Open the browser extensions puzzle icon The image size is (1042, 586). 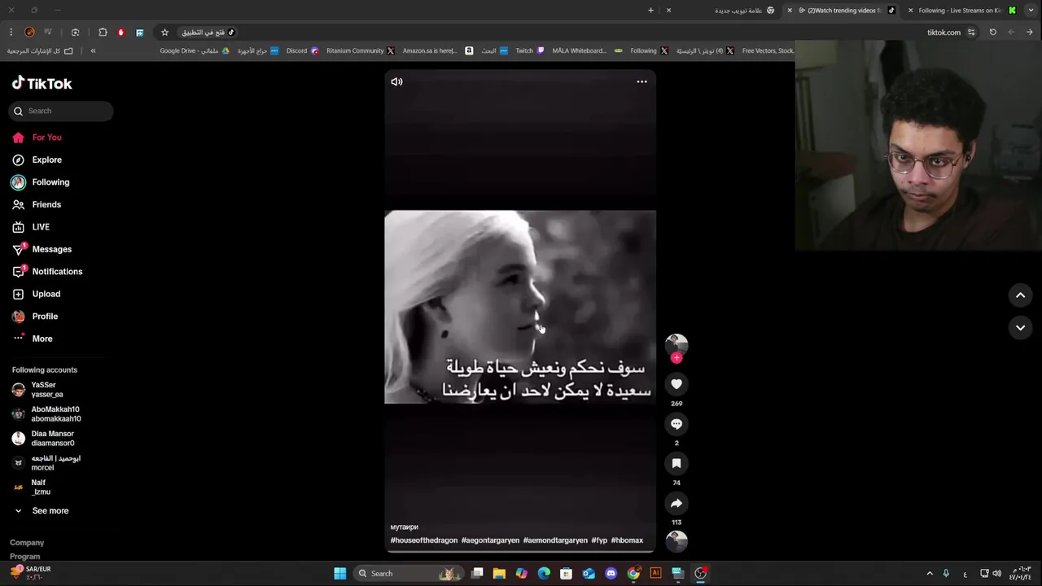[x=103, y=33]
